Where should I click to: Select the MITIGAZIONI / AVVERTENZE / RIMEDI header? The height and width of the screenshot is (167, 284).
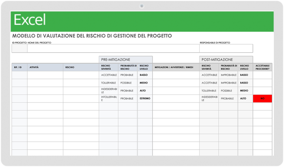point(176,67)
